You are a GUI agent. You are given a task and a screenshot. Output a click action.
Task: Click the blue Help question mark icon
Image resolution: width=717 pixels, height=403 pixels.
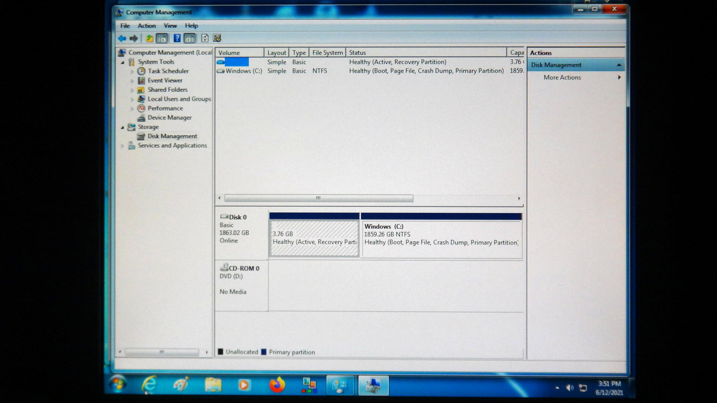coord(177,38)
